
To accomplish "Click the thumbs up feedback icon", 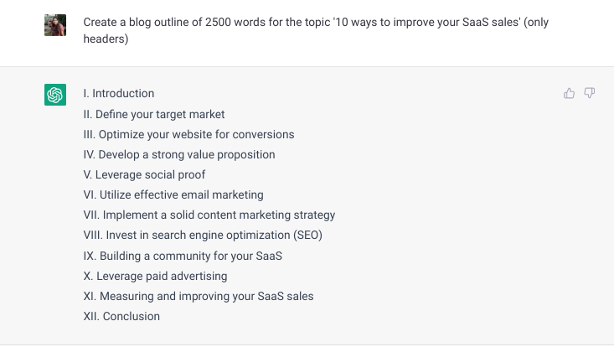I will click(x=570, y=93).
